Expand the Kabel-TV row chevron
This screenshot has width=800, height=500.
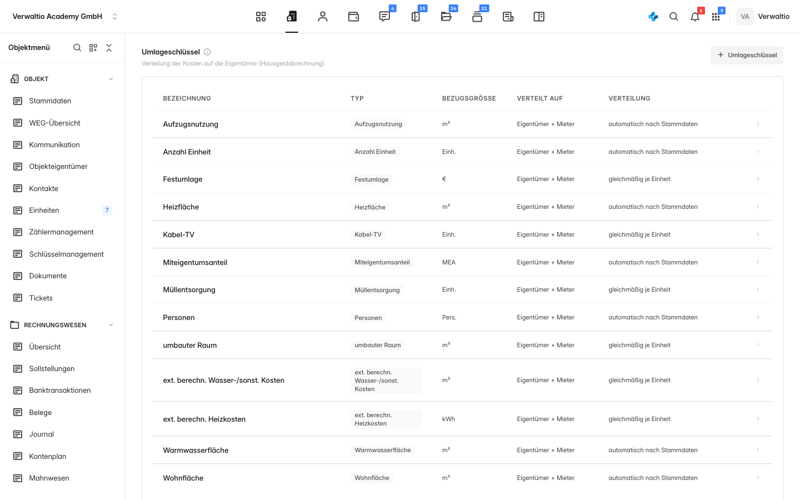click(x=758, y=234)
